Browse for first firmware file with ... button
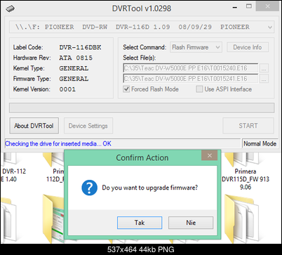This screenshot has width=282, height=255. [264, 68]
